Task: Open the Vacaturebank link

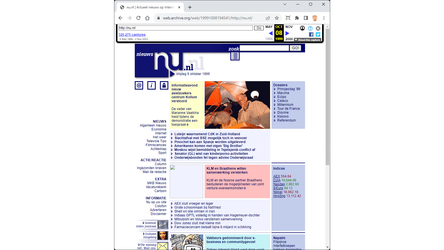Action: click(x=156, y=187)
